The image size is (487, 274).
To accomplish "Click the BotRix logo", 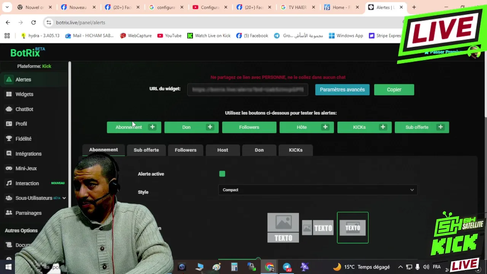I will pos(27,52).
